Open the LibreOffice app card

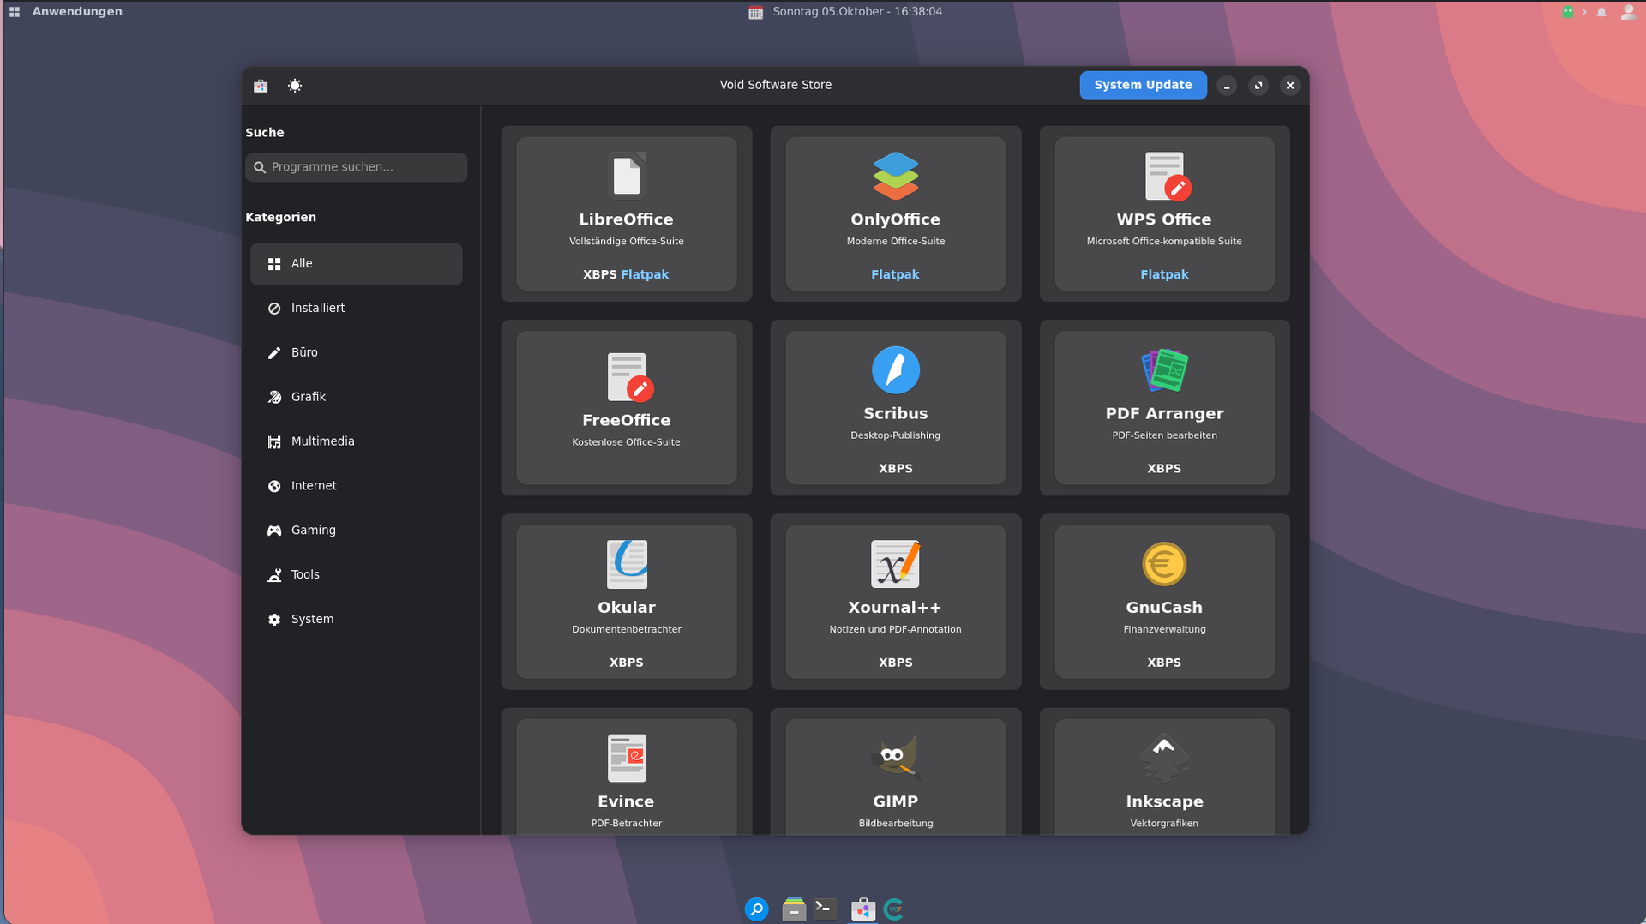point(626,213)
